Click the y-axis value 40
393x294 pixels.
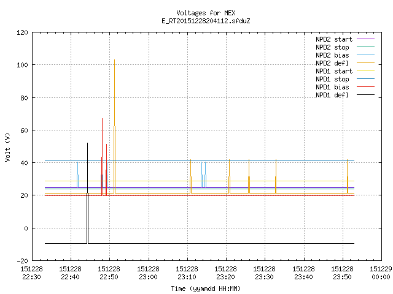pos(25,163)
